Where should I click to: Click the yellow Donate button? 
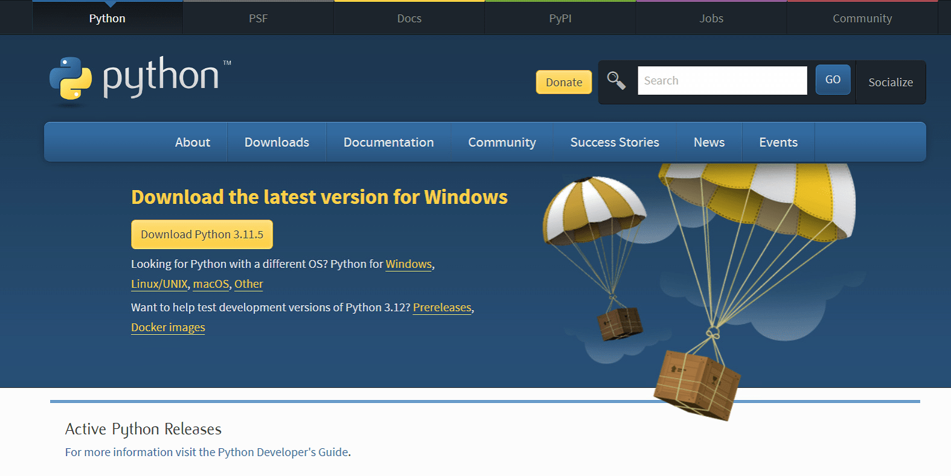(x=563, y=82)
